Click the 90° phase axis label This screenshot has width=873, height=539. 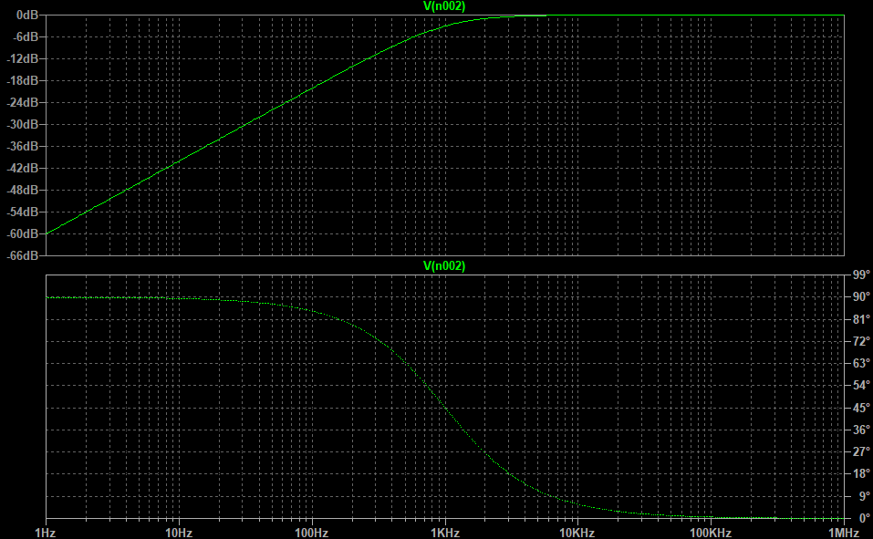click(x=859, y=297)
